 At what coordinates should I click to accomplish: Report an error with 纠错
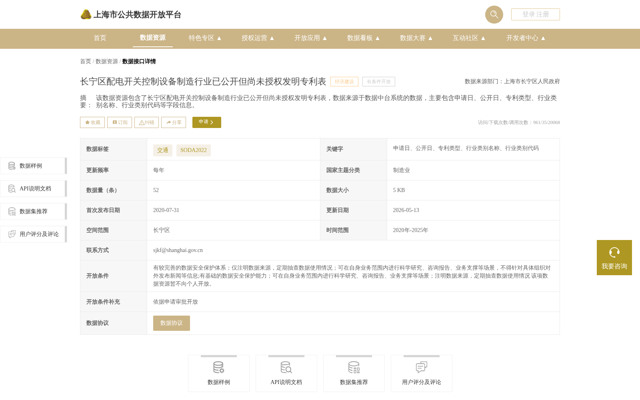click(146, 122)
